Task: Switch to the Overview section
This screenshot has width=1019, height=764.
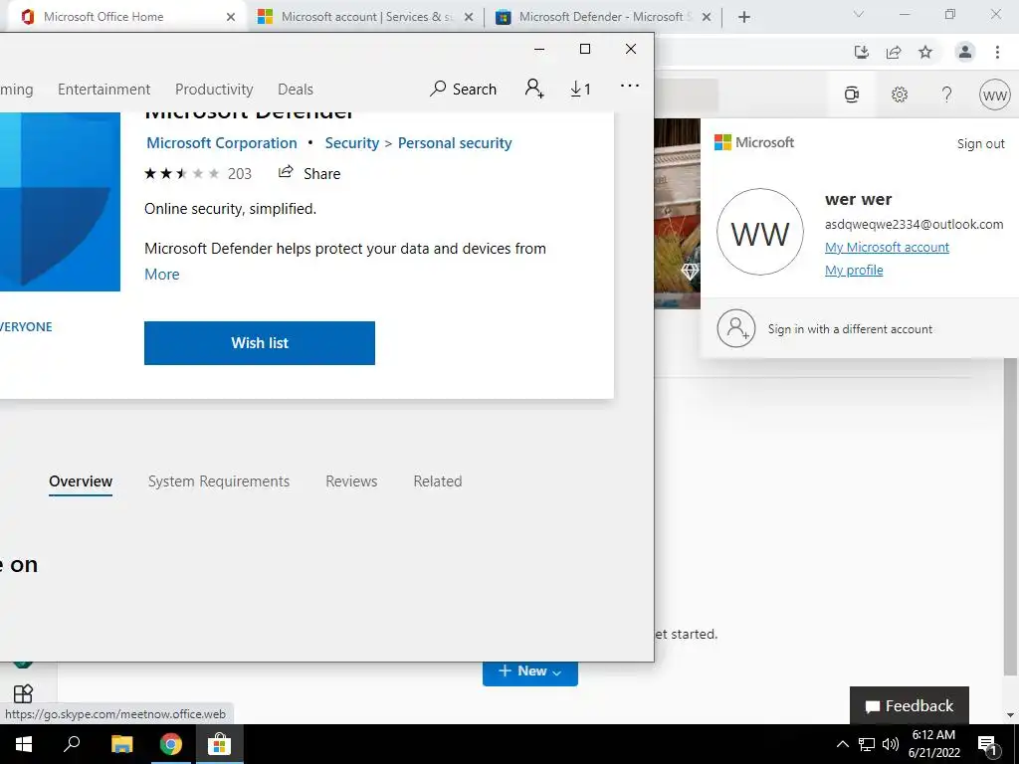Action: 81,481
